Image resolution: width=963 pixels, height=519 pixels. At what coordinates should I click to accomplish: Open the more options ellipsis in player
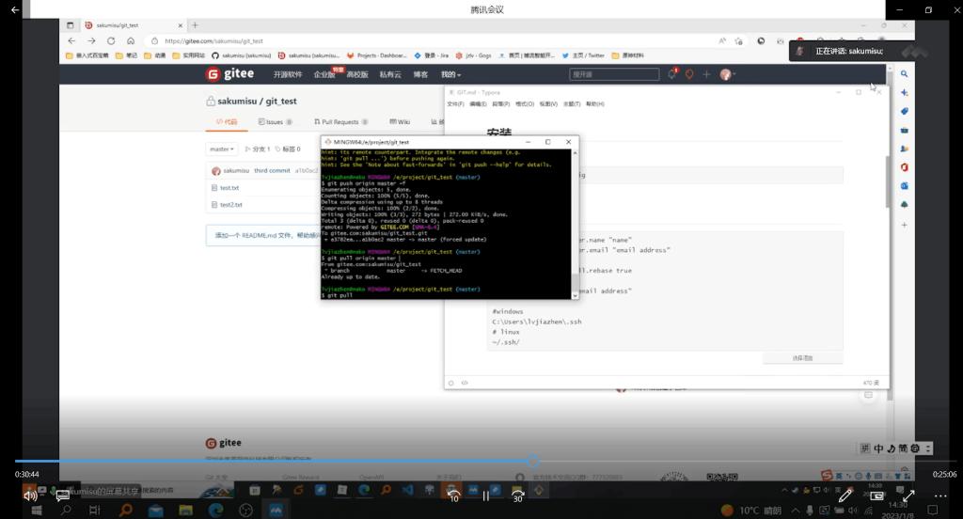(x=939, y=495)
